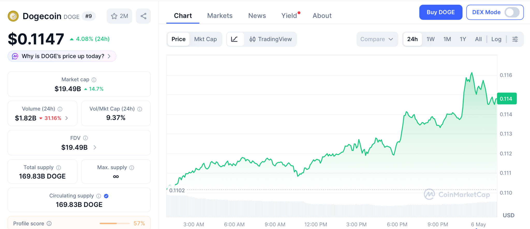The width and height of the screenshot is (530, 229).
Task: Select the 1W time range
Action: pos(430,39)
